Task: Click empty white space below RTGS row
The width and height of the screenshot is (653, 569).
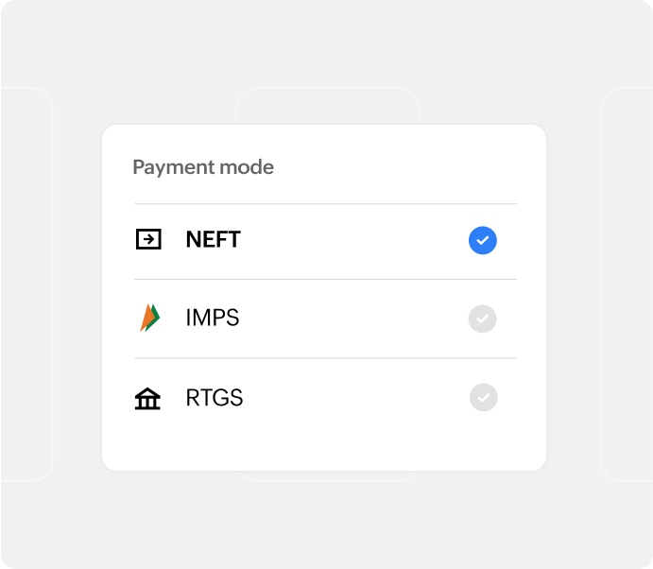Action: point(325,442)
